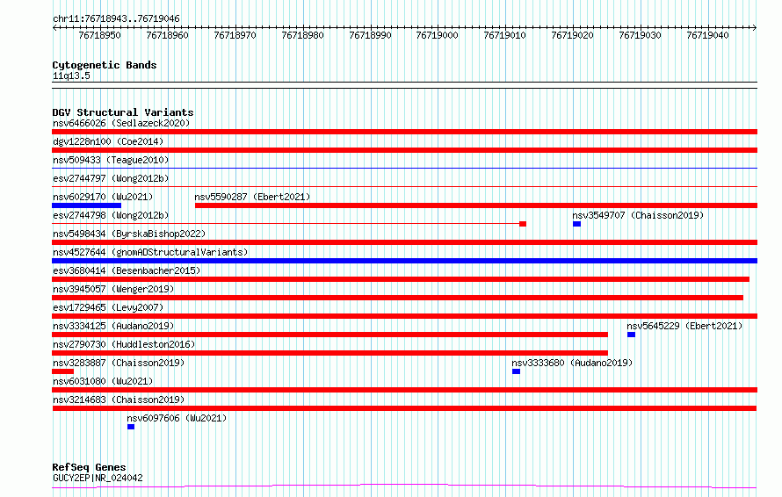Click the red nsv3214683 Chaisson2019 bar
The width and height of the screenshot is (782, 497).
404,408
